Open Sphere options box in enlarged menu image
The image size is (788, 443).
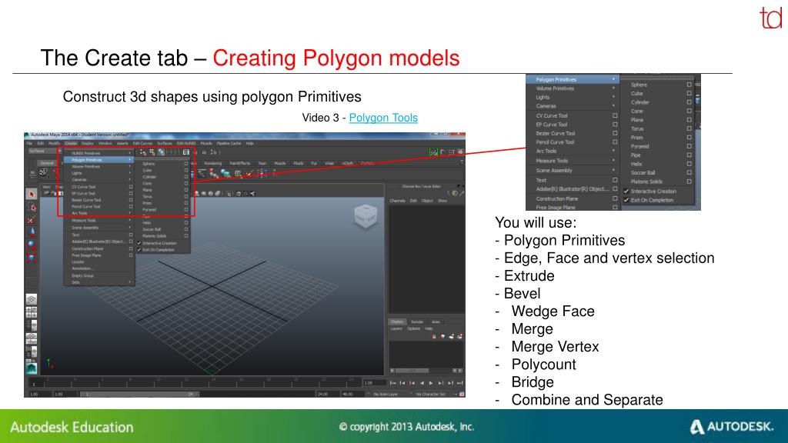click(689, 85)
